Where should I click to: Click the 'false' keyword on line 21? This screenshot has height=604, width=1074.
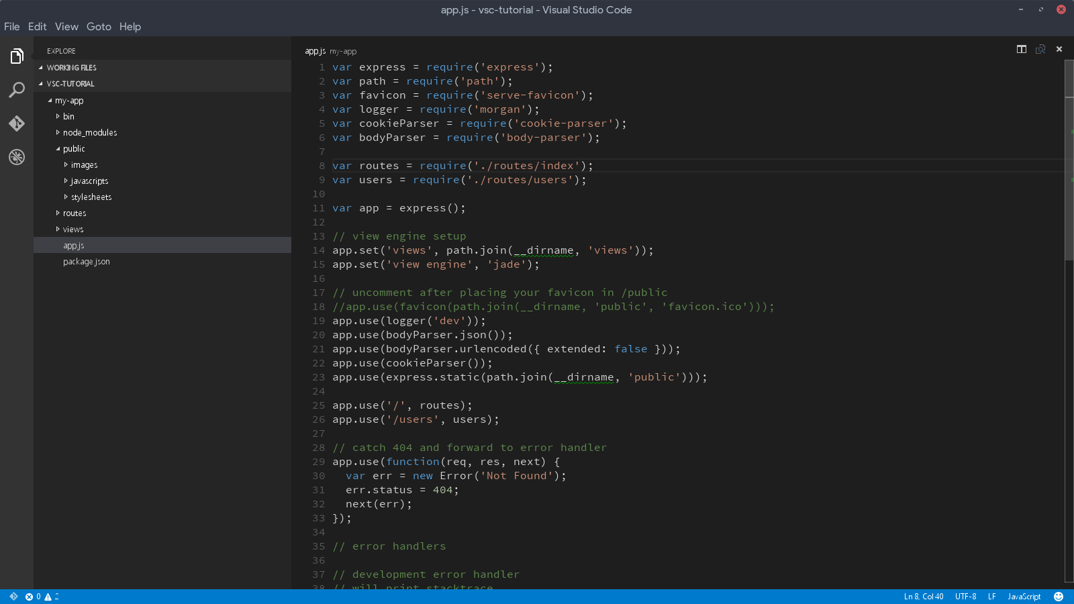631,349
